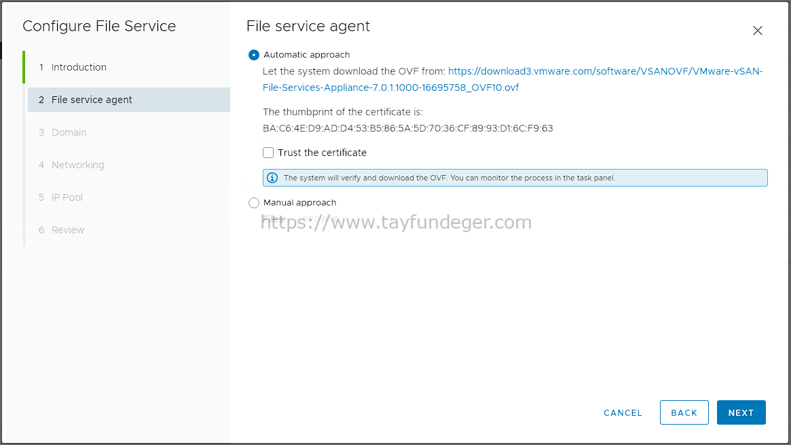This screenshot has height=445, width=791.
Task: Enable the Trust the certificate checkbox
Action: click(268, 153)
